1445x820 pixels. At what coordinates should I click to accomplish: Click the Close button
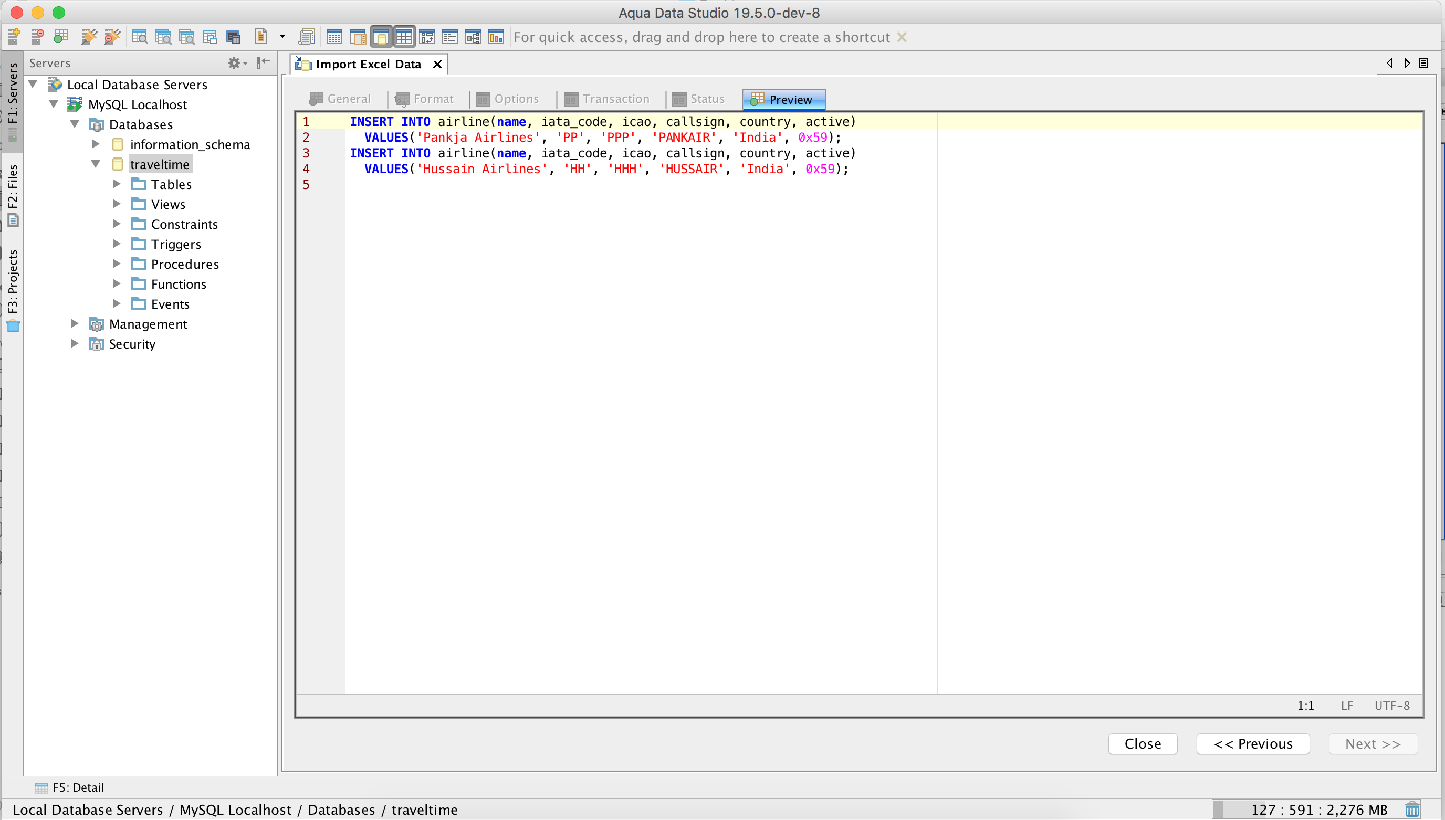[1143, 743]
